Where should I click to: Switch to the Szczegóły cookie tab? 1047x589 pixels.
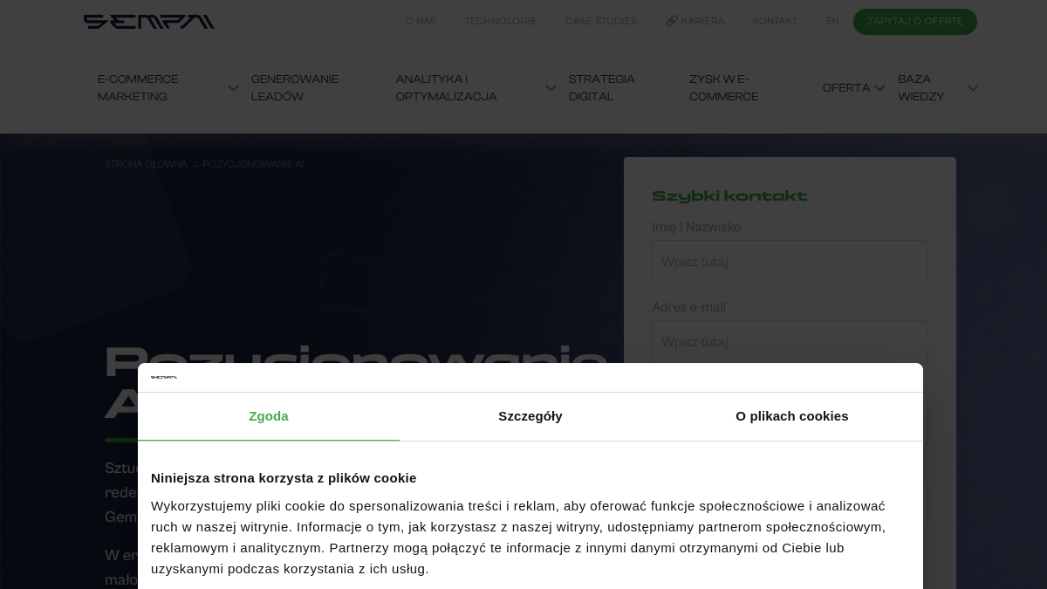click(x=530, y=416)
